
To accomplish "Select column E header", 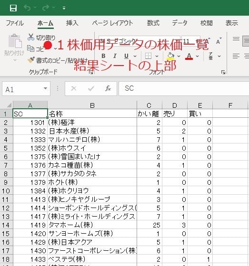I will 200,105.
